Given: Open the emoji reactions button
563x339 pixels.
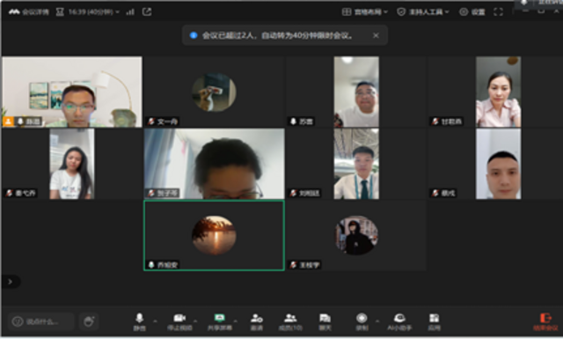Looking at the screenshot, I should pos(89,321).
